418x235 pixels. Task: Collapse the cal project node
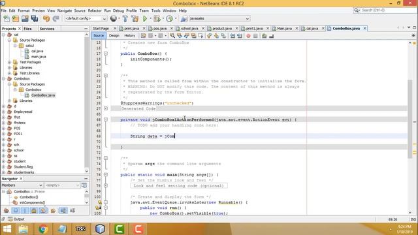click(3, 35)
